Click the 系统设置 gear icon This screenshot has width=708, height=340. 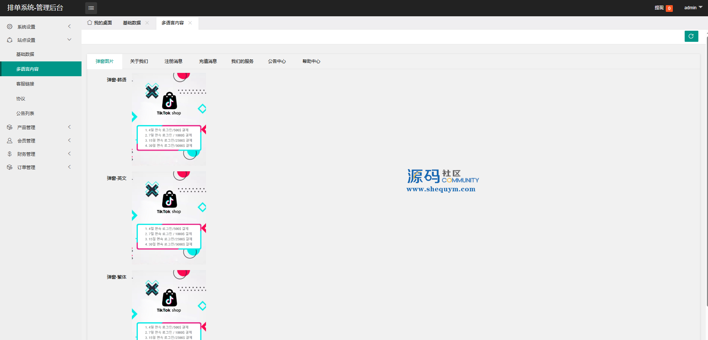pyautogui.click(x=10, y=27)
